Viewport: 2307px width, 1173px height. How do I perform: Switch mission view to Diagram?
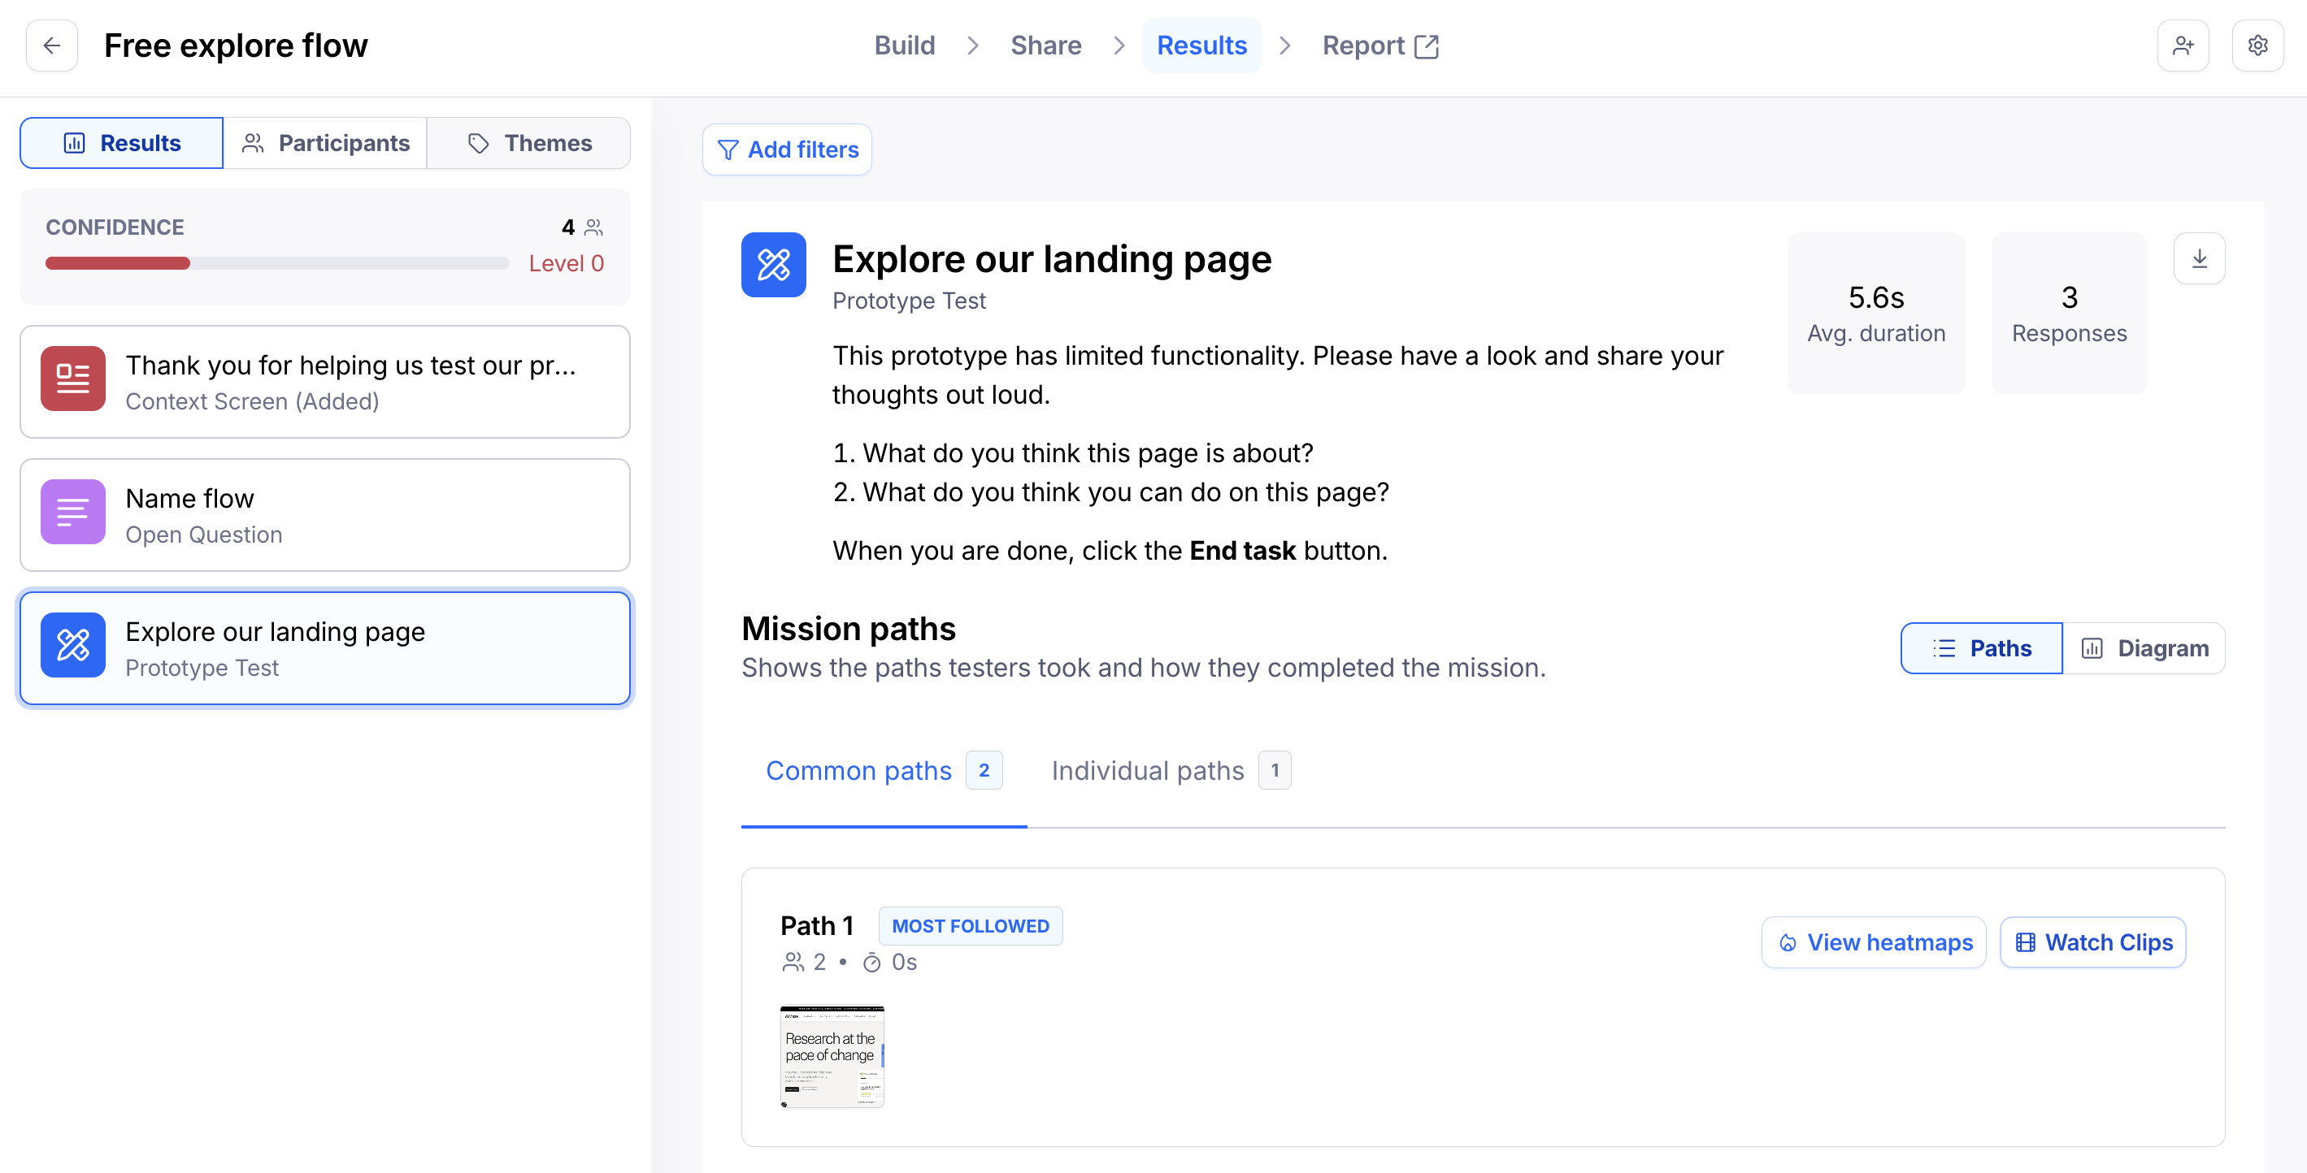[2144, 649]
